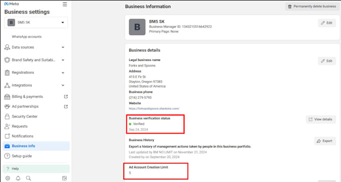
Task: Click the Requests person icon
Action: [x=7, y=126]
